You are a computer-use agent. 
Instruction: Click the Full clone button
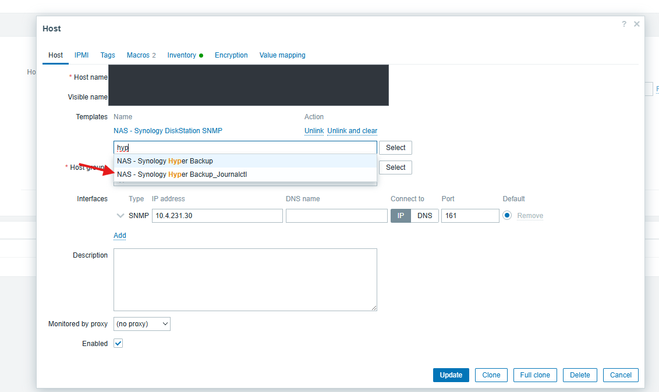point(535,375)
